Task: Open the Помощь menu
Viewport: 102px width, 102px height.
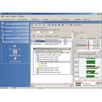Action: [21, 16]
